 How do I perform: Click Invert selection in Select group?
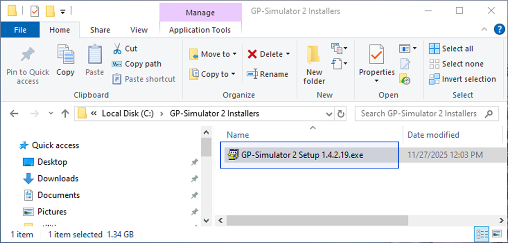462,79
